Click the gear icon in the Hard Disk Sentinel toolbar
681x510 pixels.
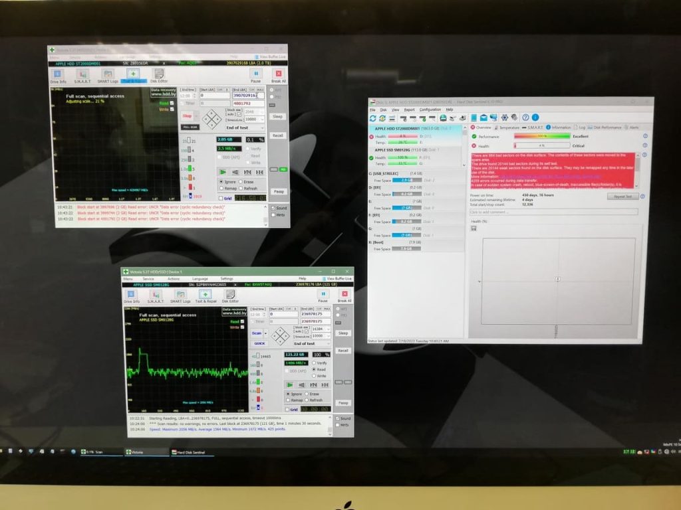tap(504, 118)
